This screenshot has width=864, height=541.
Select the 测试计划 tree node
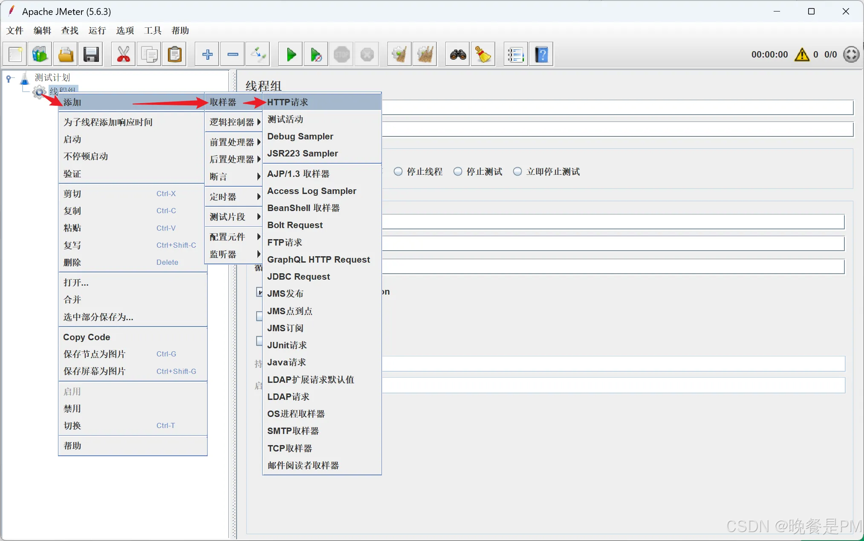coord(52,78)
